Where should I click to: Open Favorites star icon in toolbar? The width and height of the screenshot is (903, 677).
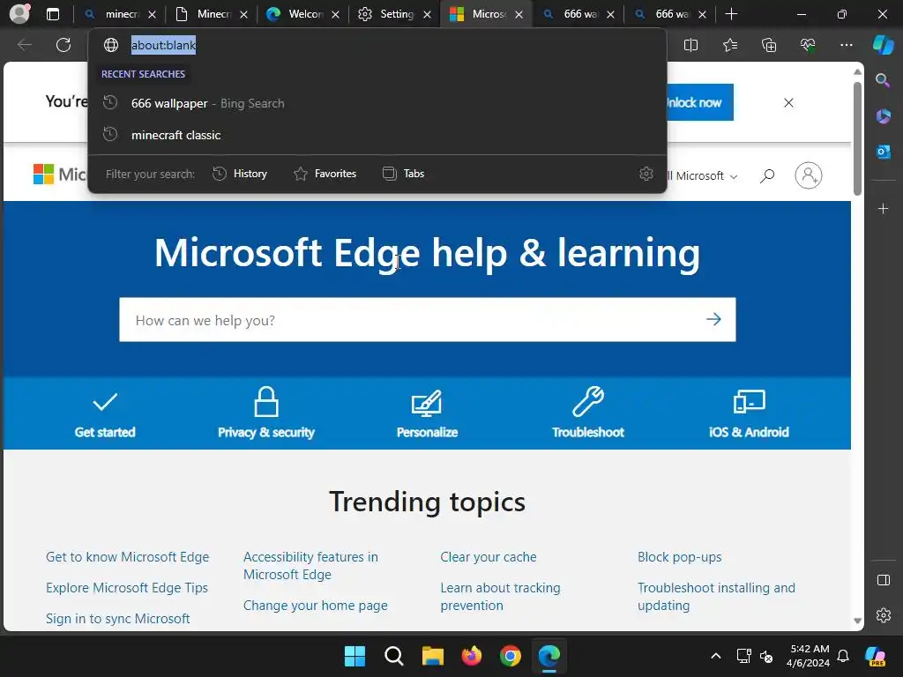coord(729,45)
